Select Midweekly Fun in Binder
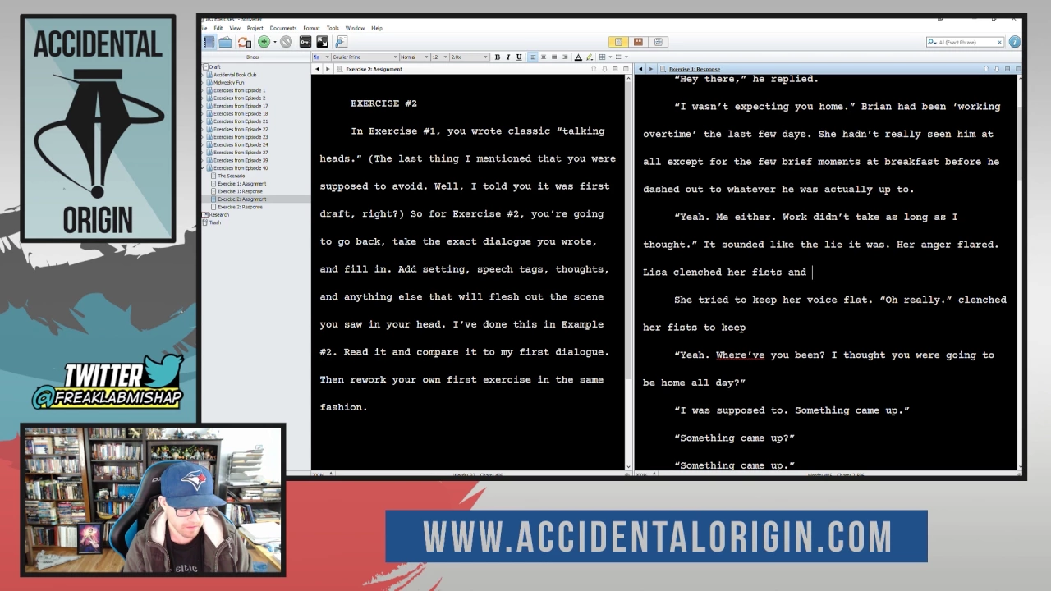Image resolution: width=1051 pixels, height=591 pixels. [x=229, y=83]
